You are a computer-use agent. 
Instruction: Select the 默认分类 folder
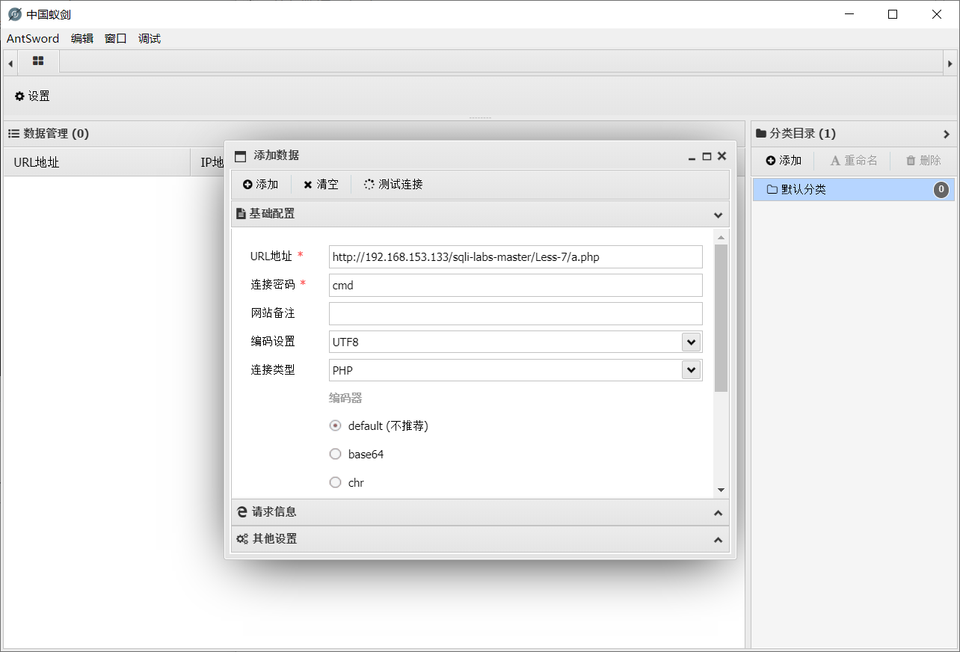tap(853, 190)
